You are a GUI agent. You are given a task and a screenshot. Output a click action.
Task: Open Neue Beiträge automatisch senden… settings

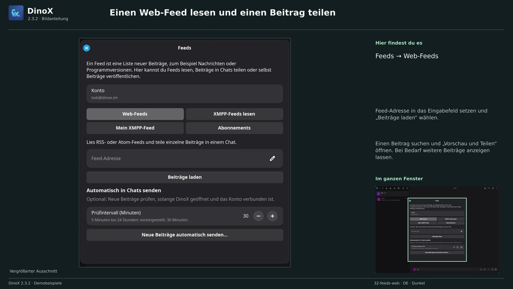click(185, 235)
